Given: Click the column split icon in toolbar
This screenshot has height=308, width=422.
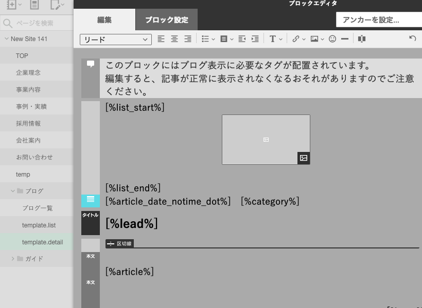Looking at the screenshot, I should coord(362,39).
